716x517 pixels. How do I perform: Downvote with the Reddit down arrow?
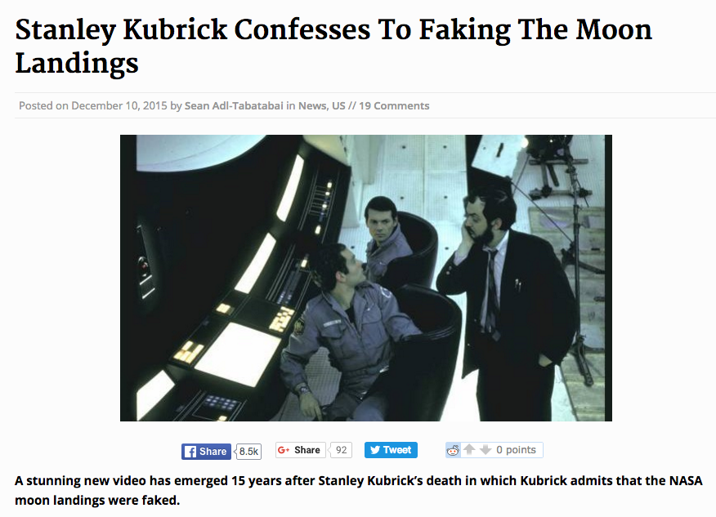486,449
